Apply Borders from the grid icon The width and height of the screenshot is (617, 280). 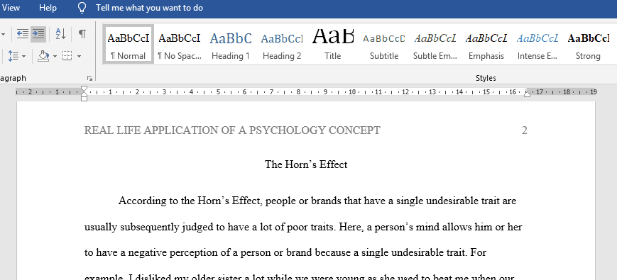(67, 56)
